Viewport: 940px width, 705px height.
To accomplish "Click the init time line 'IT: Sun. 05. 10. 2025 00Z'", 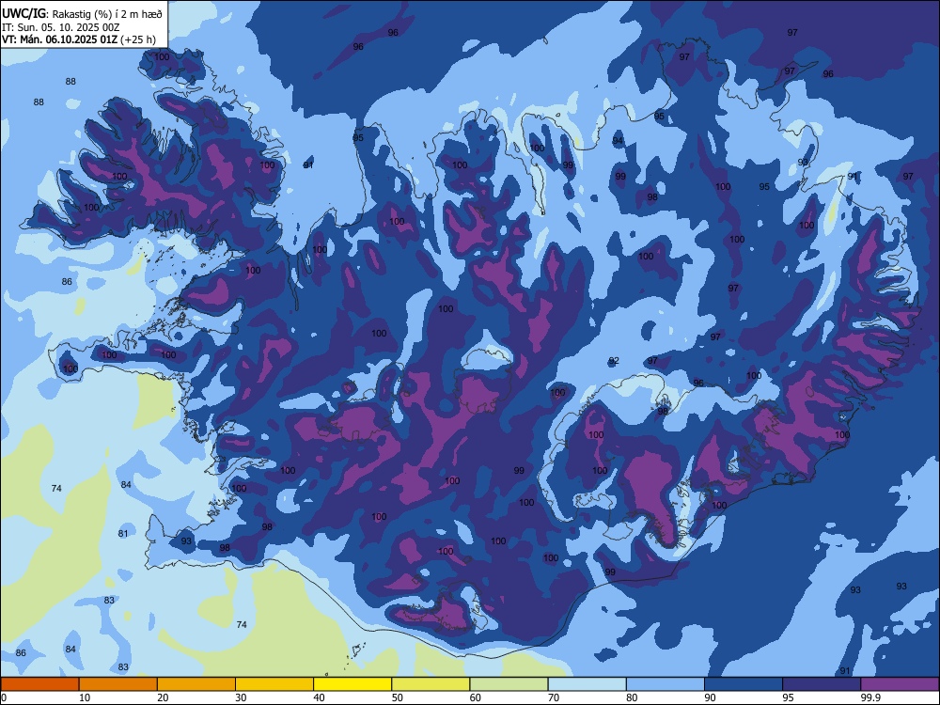I will coord(61,27).
